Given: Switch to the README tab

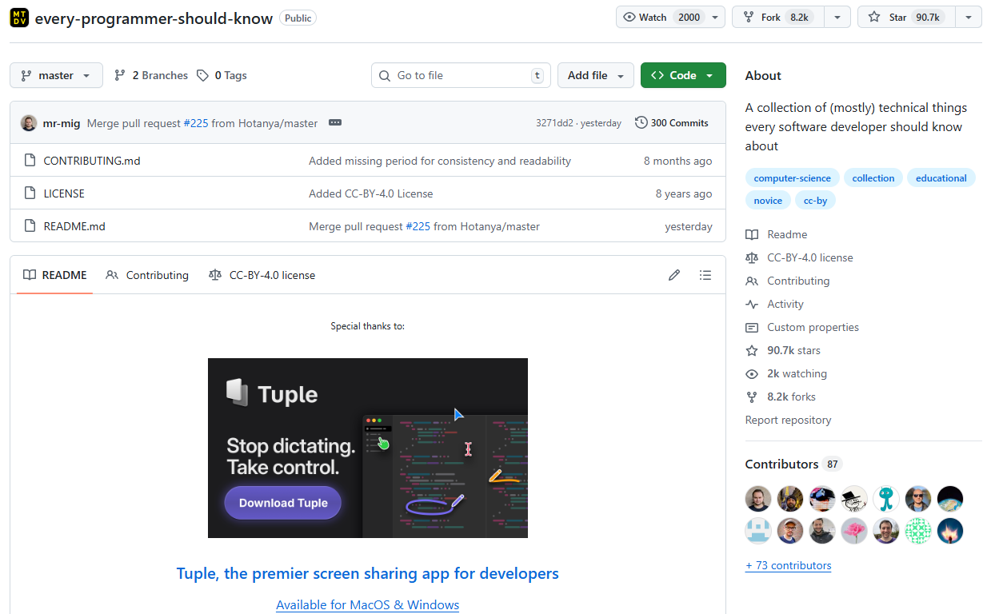Looking at the screenshot, I should click(54, 275).
